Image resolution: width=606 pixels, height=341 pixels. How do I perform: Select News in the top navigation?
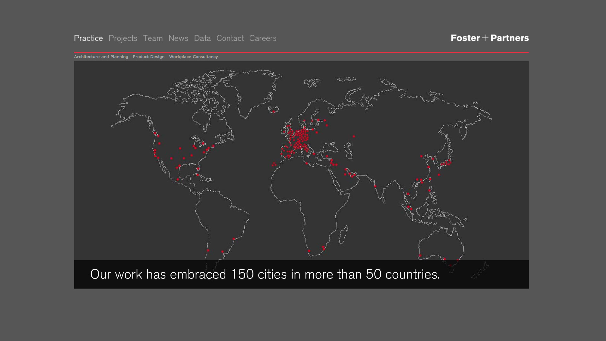[x=178, y=38]
